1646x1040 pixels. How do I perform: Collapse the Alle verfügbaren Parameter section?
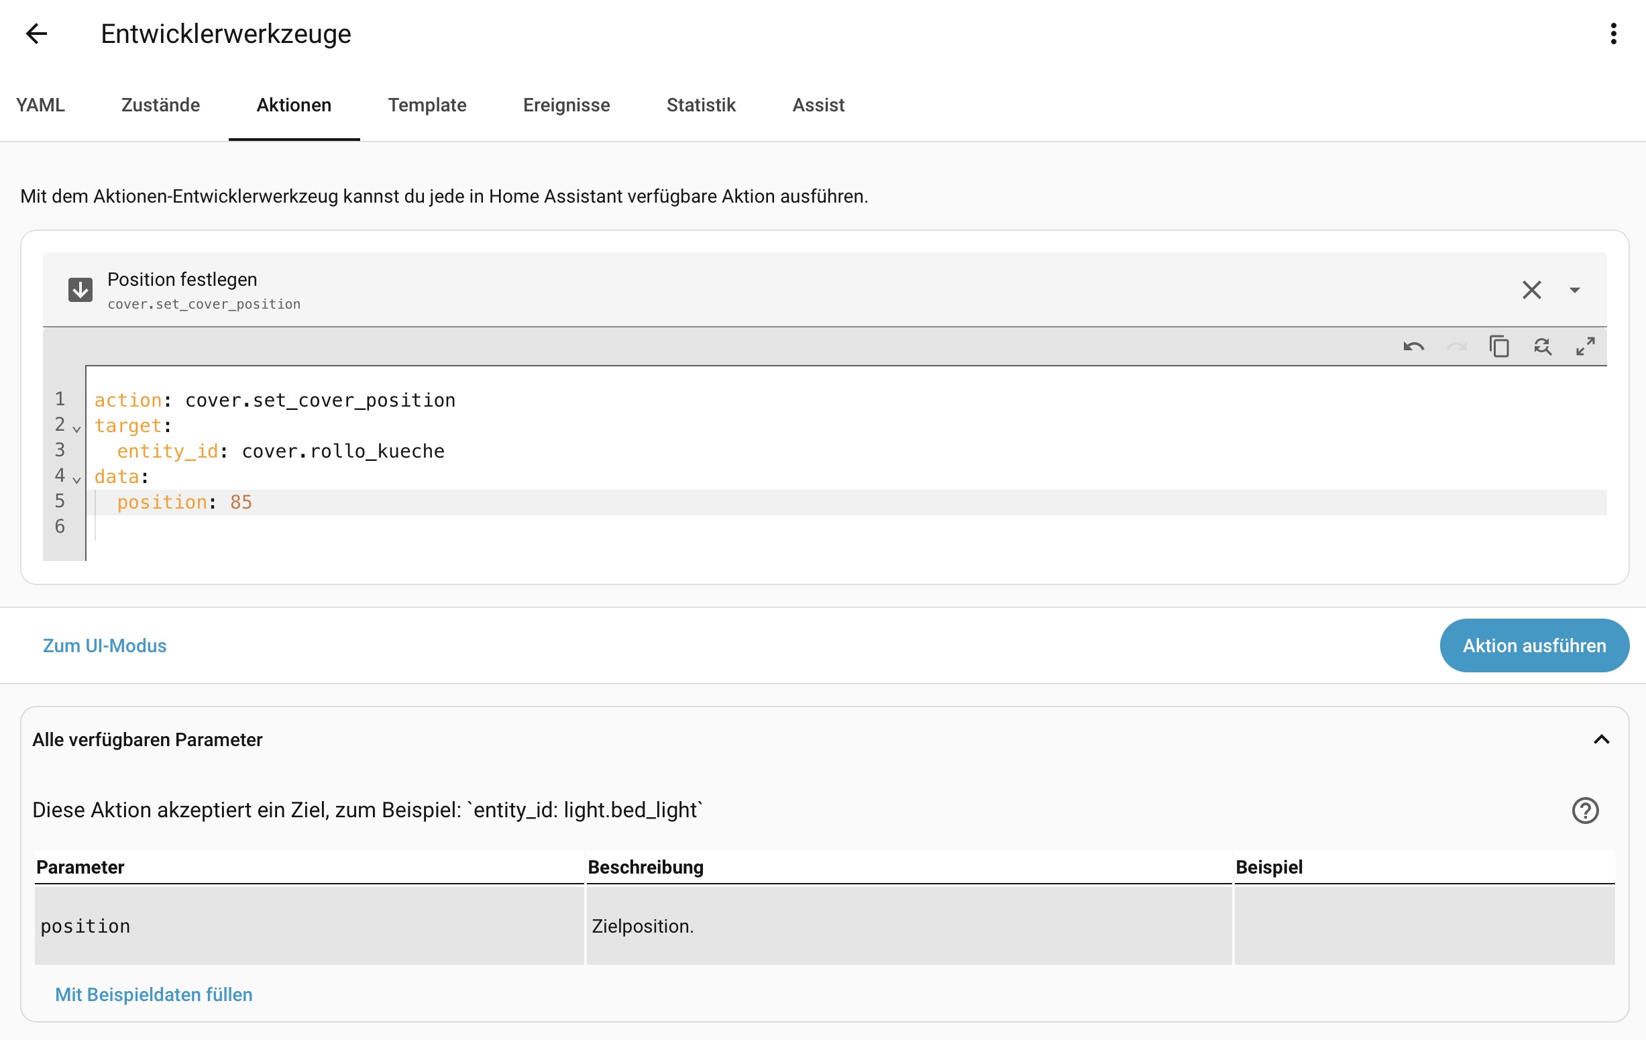pos(1601,740)
